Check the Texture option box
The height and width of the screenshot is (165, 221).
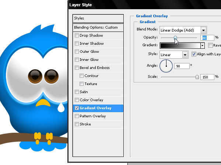tap(81, 84)
